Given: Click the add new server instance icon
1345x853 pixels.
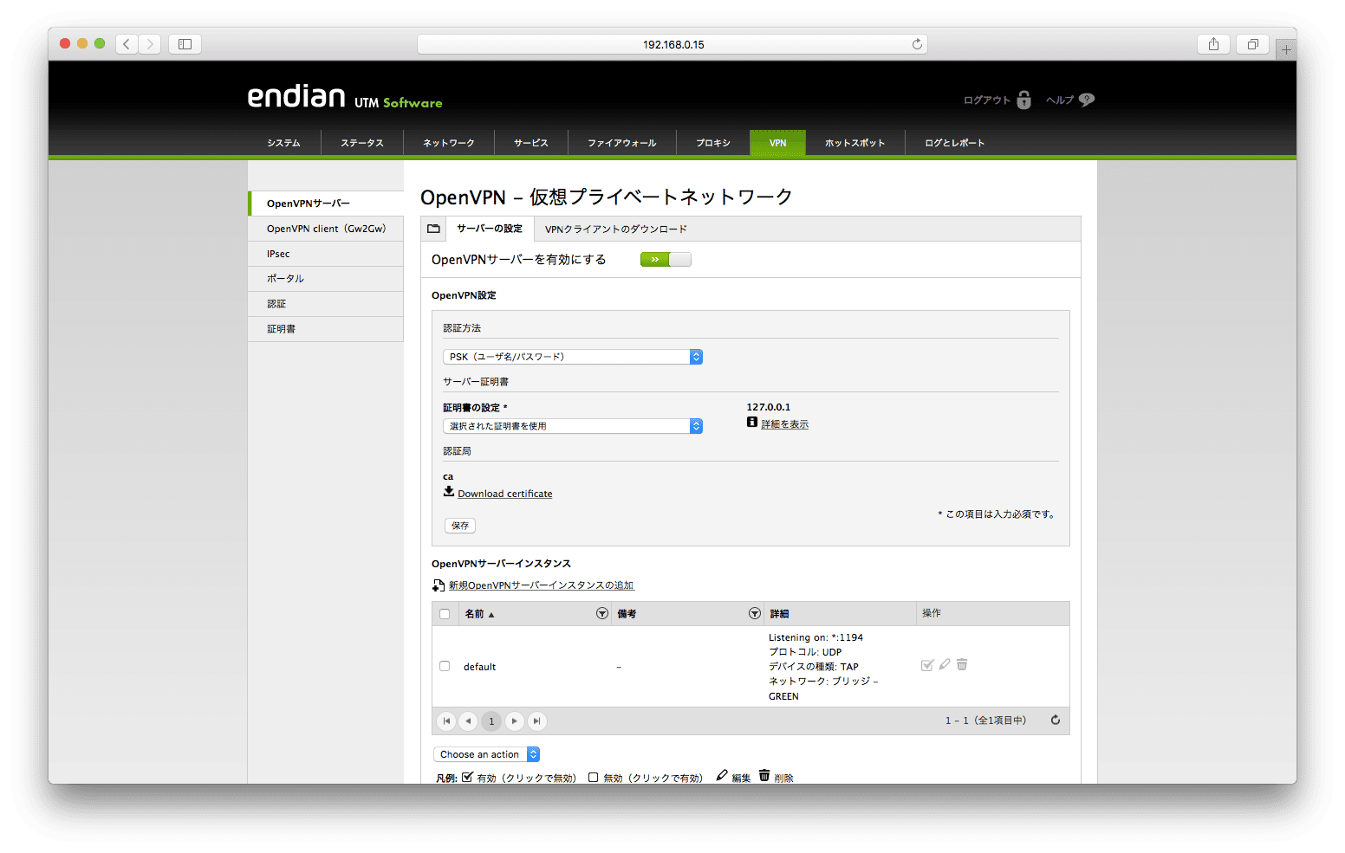Looking at the screenshot, I should pyautogui.click(x=439, y=585).
